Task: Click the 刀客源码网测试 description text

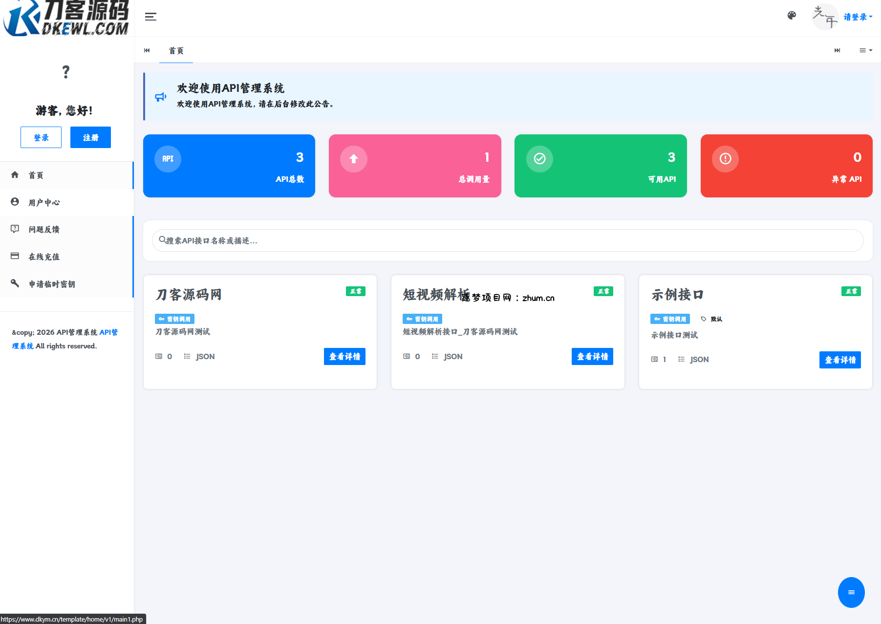Action: tap(182, 332)
